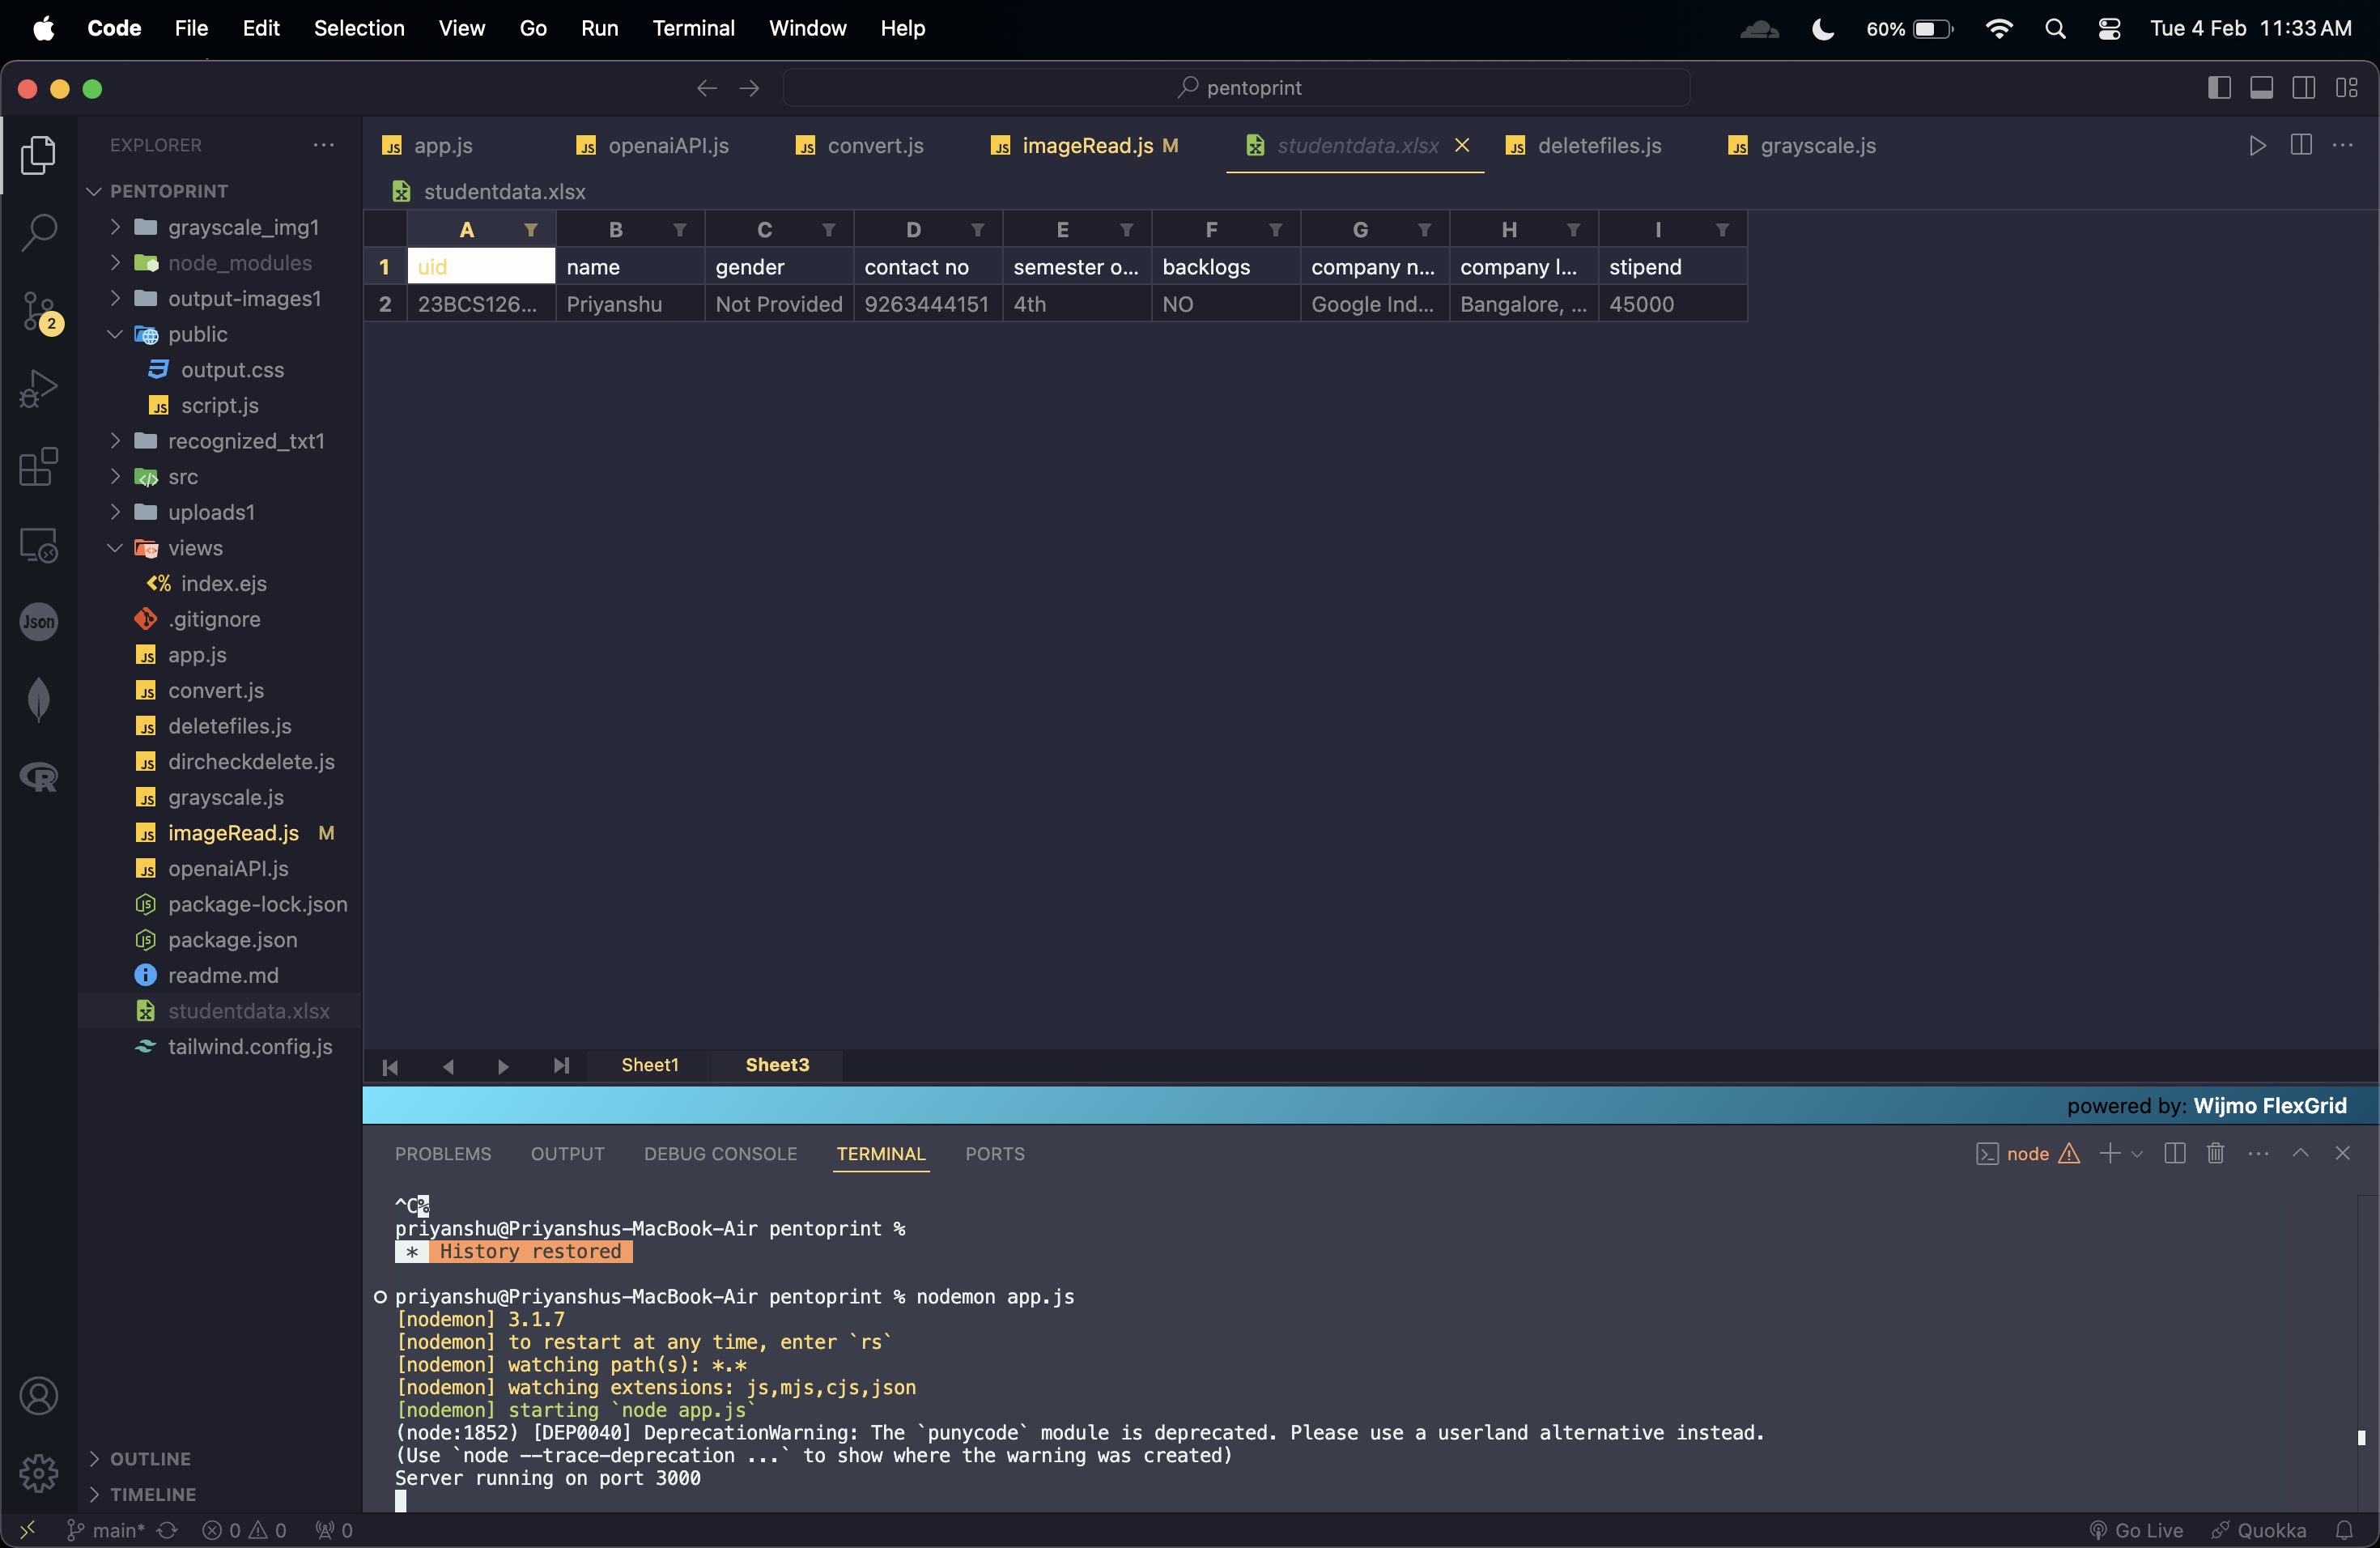Open filter dropdown on column B

(680, 230)
